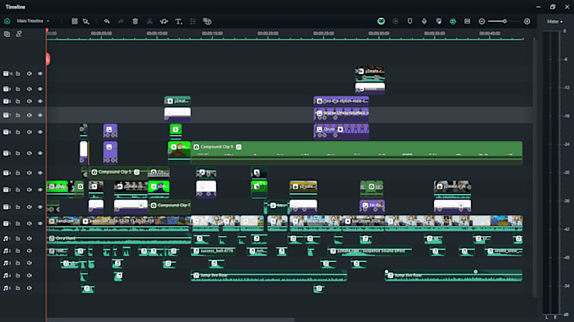Click the green round render preview icon
The image size is (574, 322).
381,21
